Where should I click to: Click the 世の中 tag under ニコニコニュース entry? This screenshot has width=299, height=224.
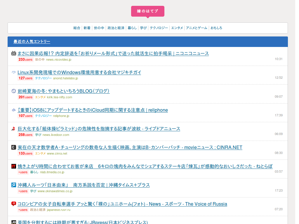pyautogui.click(x=40, y=60)
